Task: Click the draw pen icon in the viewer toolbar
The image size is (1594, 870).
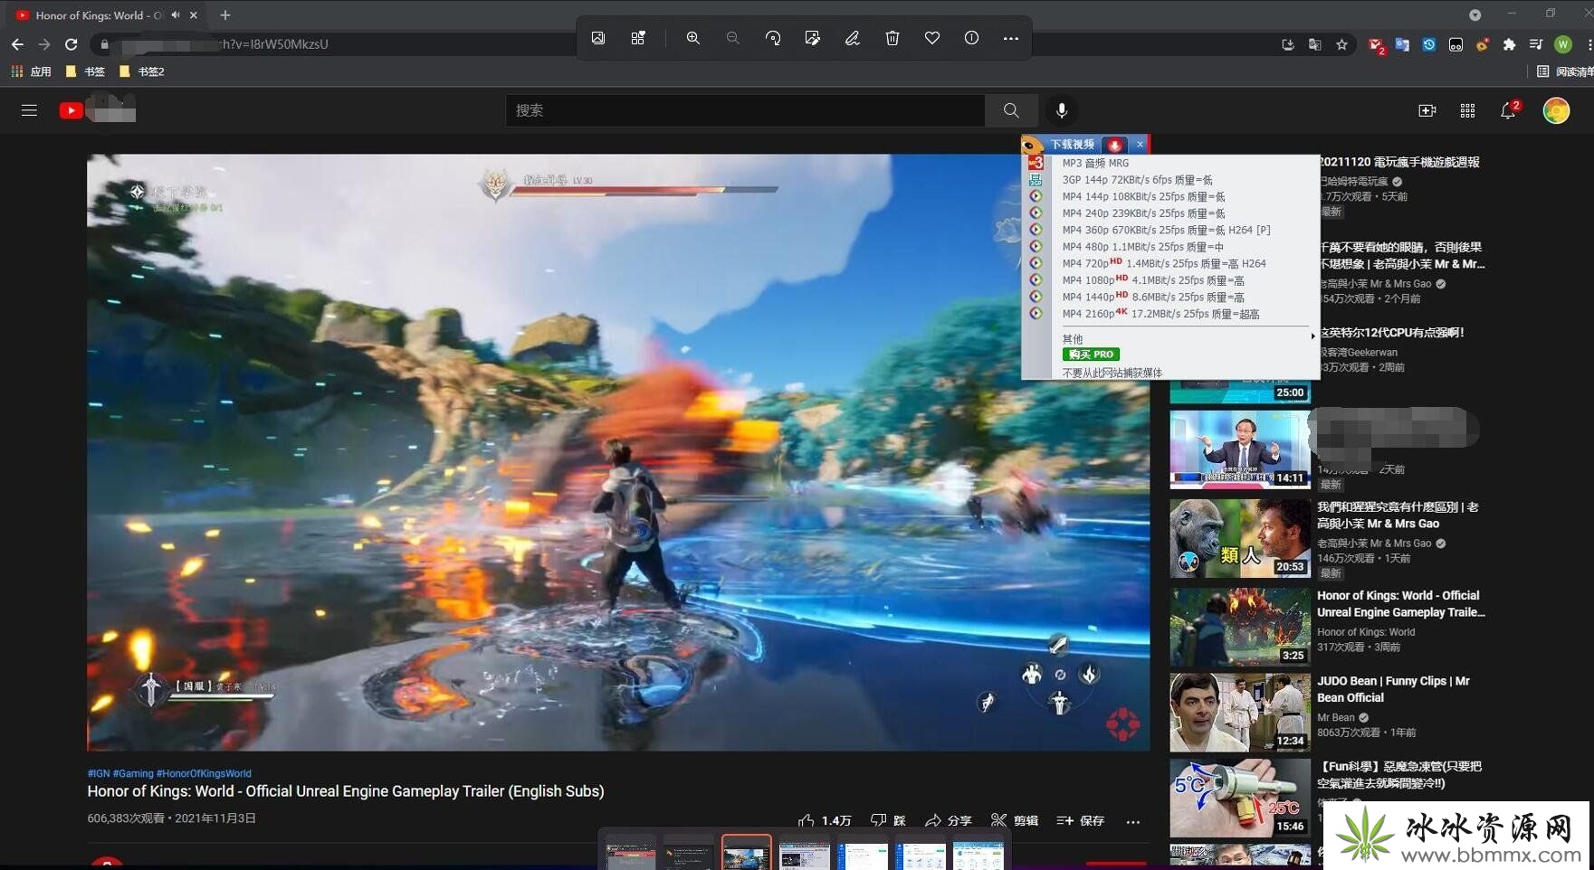Action: coord(852,38)
